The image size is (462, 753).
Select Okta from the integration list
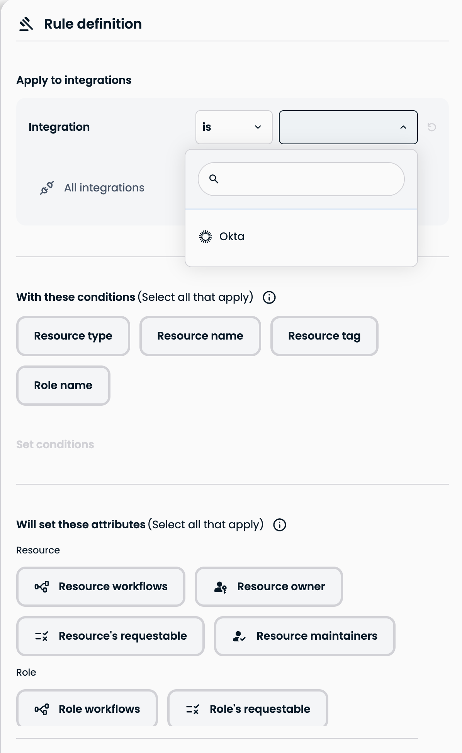tap(301, 236)
